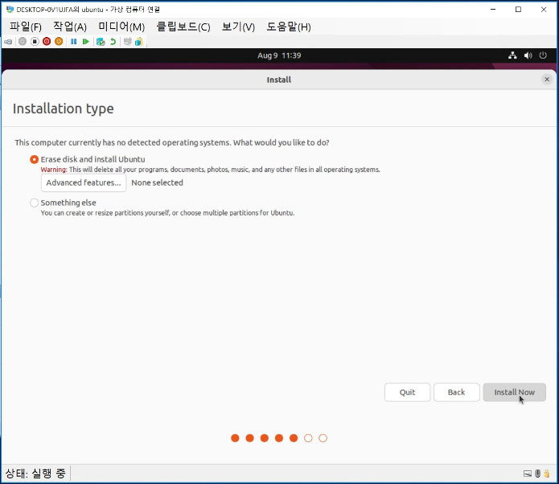The height and width of the screenshot is (484, 559).
Task: Click the greyed-out Start VM icon
Action: (x=23, y=42)
